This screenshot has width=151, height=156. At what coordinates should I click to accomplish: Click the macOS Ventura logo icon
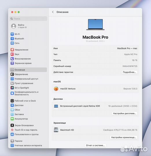(x=56, y=89)
